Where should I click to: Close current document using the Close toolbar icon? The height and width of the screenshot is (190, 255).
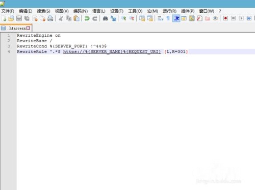(35, 18)
